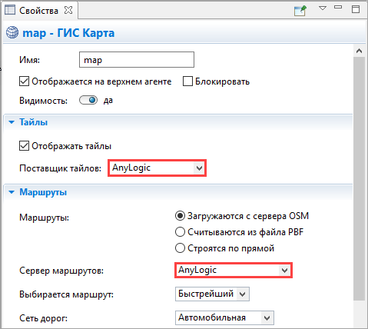Open the view menu triangle icon

coord(323,8)
